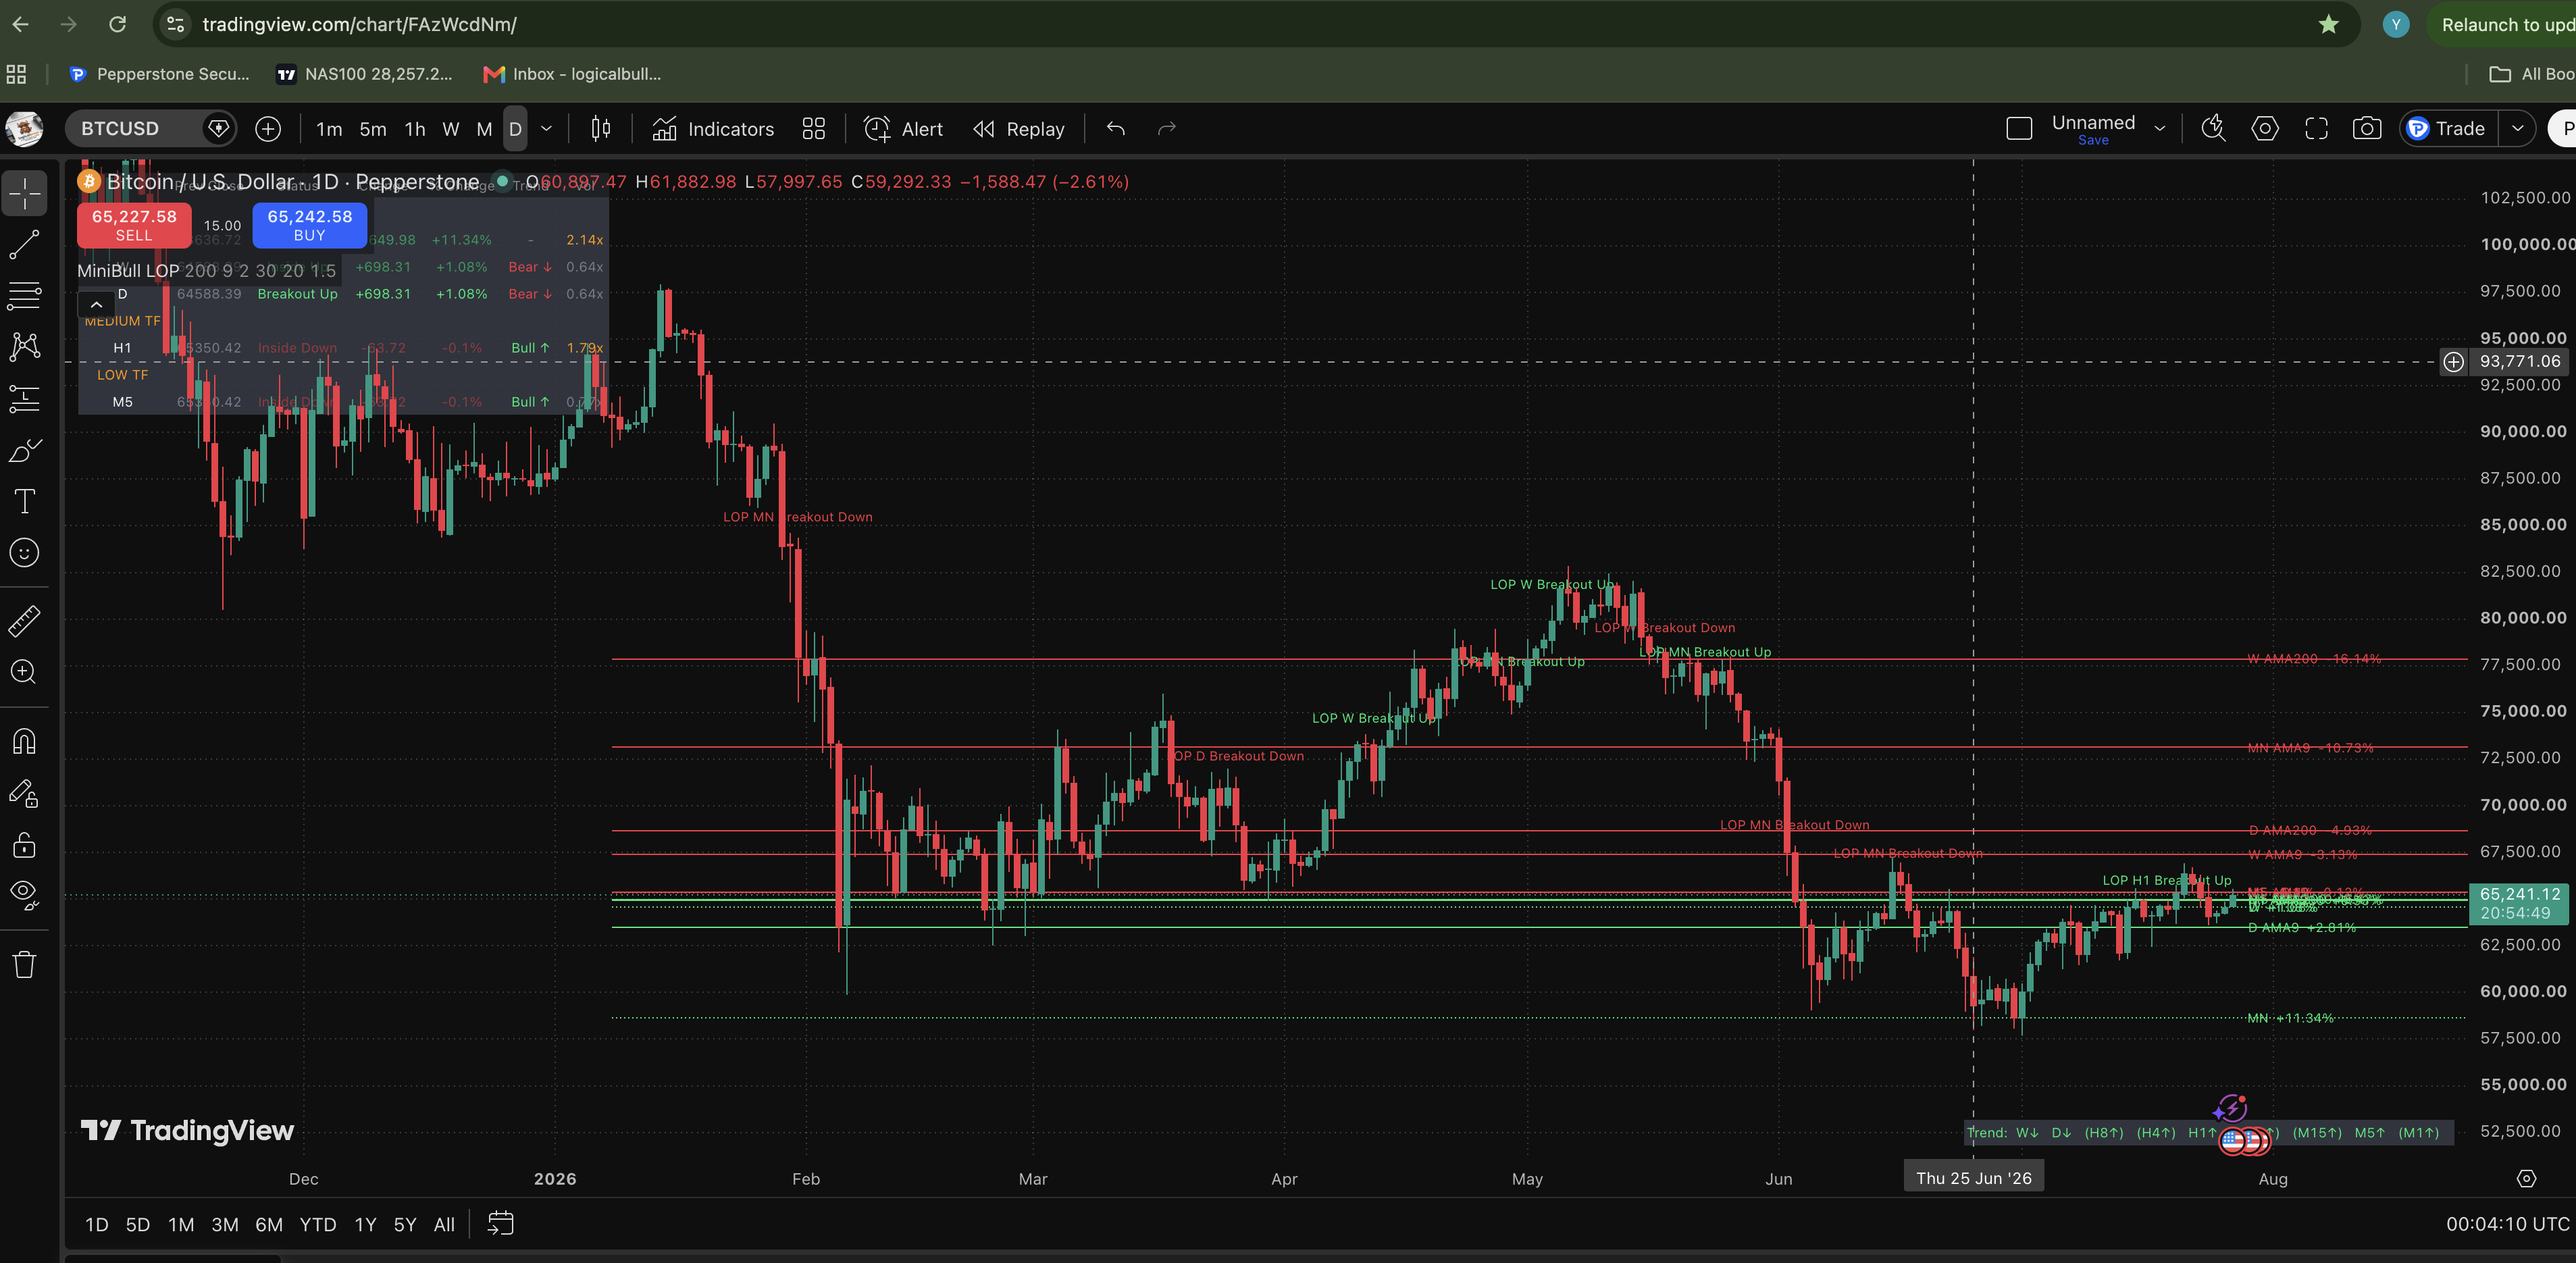This screenshot has height=1263, width=2576.
Task: Open the patterns drawing tools
Action: (25, 347)
